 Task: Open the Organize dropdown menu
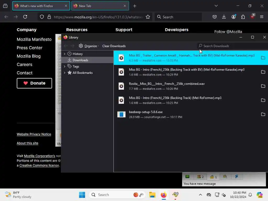[89, 46]
